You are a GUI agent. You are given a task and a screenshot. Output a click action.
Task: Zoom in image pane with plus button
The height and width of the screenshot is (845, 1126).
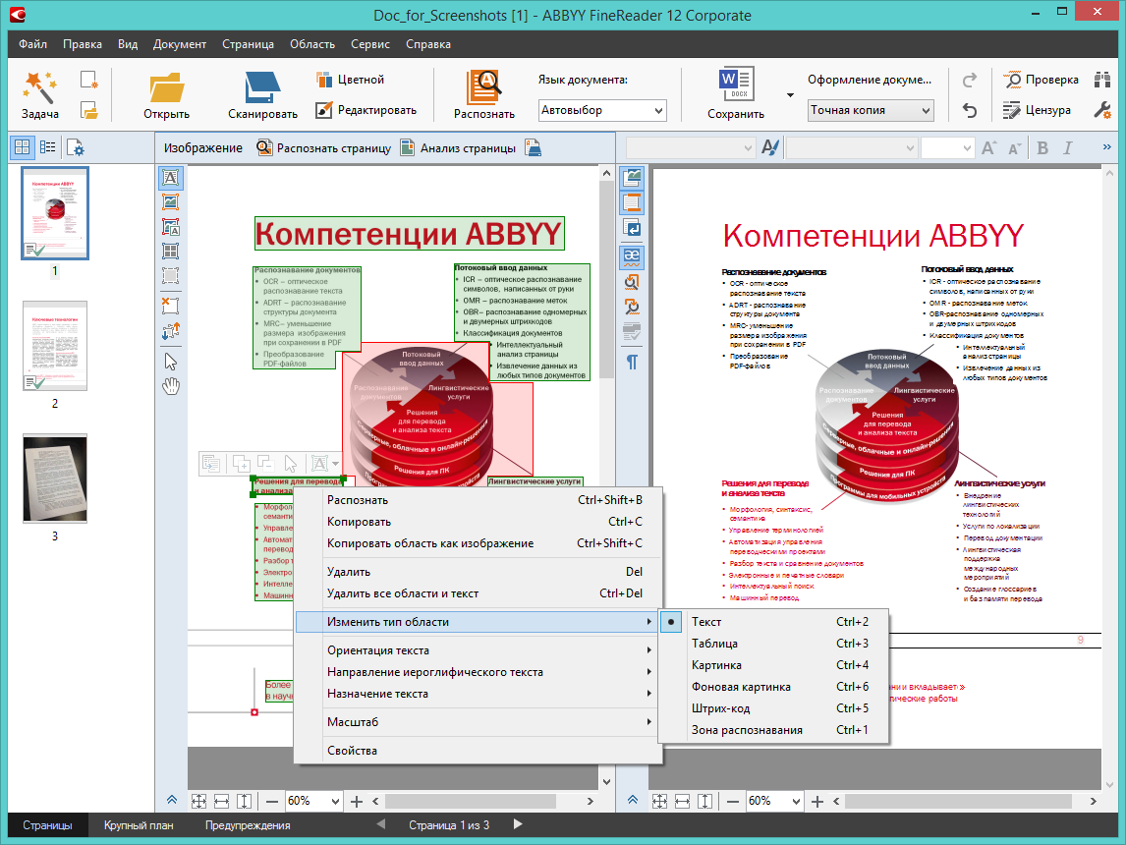tap(357, 801)
